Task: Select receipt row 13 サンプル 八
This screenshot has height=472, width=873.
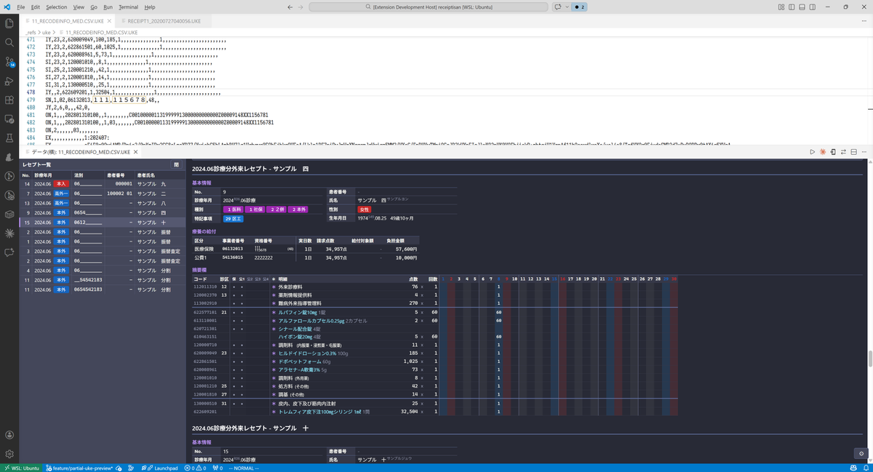Action: click(100, 203)
